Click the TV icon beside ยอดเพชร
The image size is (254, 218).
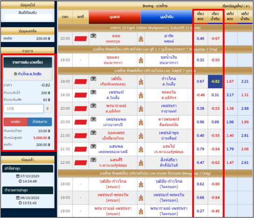(93, 133)
